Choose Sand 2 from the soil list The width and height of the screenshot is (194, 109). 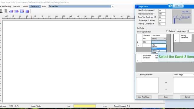pyautogui.click(x=159, y=49)
